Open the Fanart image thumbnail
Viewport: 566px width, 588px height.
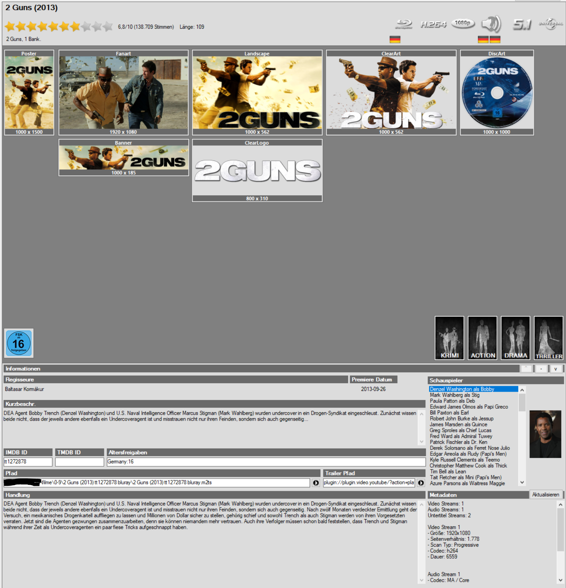click(123, 92)
